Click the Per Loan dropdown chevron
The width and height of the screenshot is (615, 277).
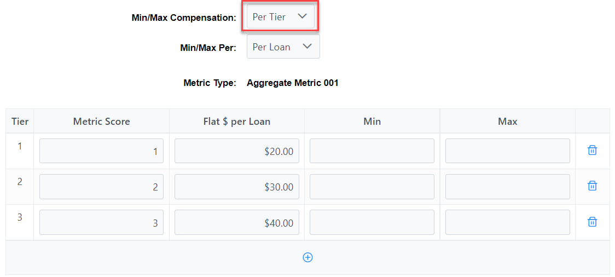pyautogui.click(x=307, y=47)
